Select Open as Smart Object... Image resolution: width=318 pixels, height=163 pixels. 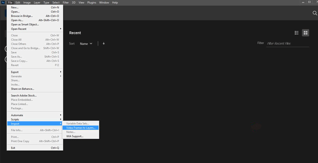click(x=35, y=24)
